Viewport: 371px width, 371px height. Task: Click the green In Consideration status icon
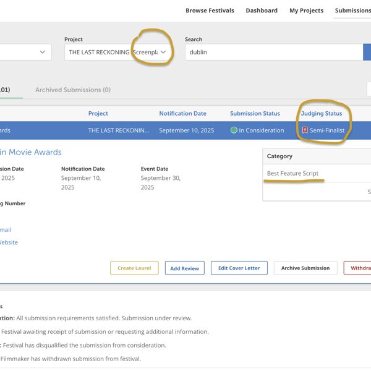pyautogui.click(x=234, y=130)
